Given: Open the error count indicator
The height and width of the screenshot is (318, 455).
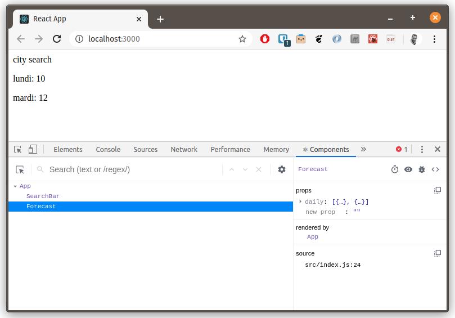Looking at the screenshot, I should click(x=402, y=149).
